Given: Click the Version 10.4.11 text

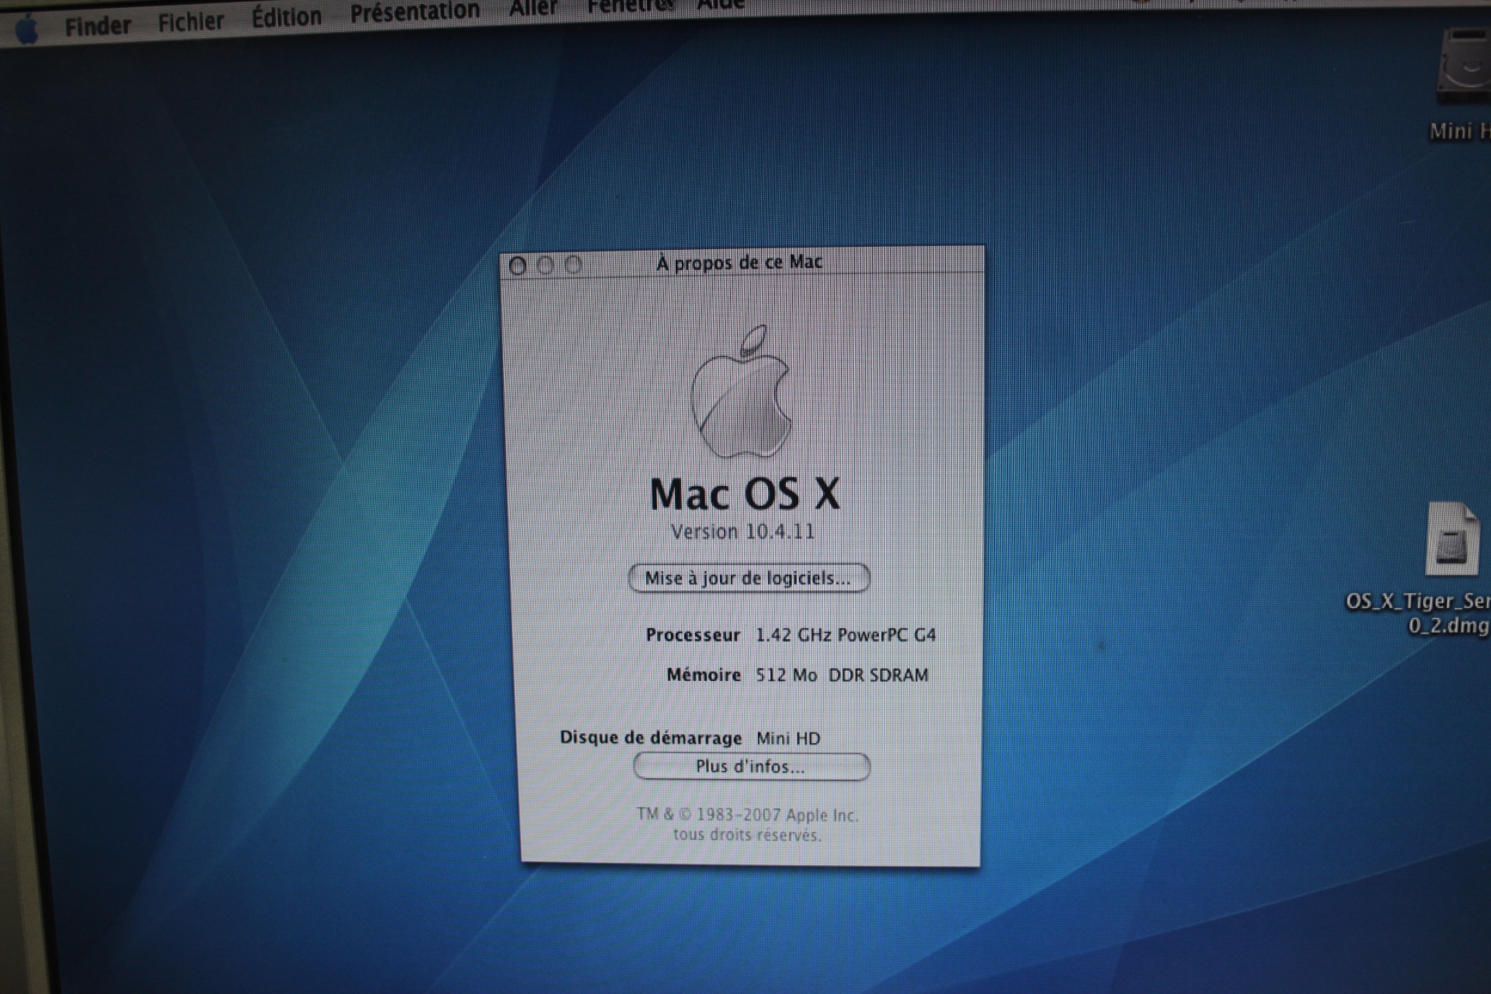Looking at the screenshot, I should click(x=743, y=532).
